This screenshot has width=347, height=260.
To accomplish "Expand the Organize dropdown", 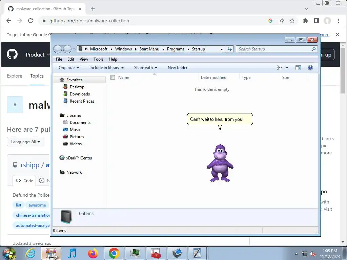I will [x=68, y=68].
